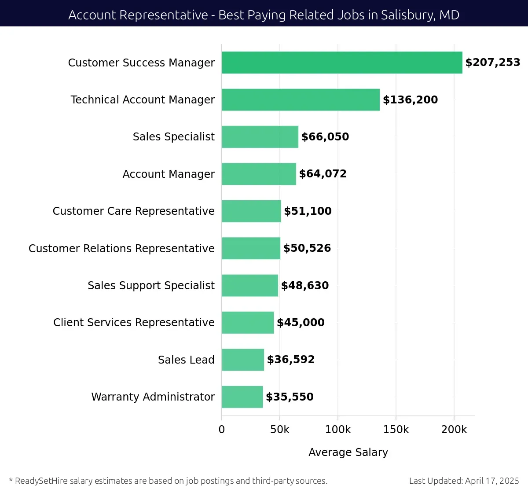The image size is (528, 493).
Task: Click the Warranty Administrator bar
Action: click(x=242, y=397)
